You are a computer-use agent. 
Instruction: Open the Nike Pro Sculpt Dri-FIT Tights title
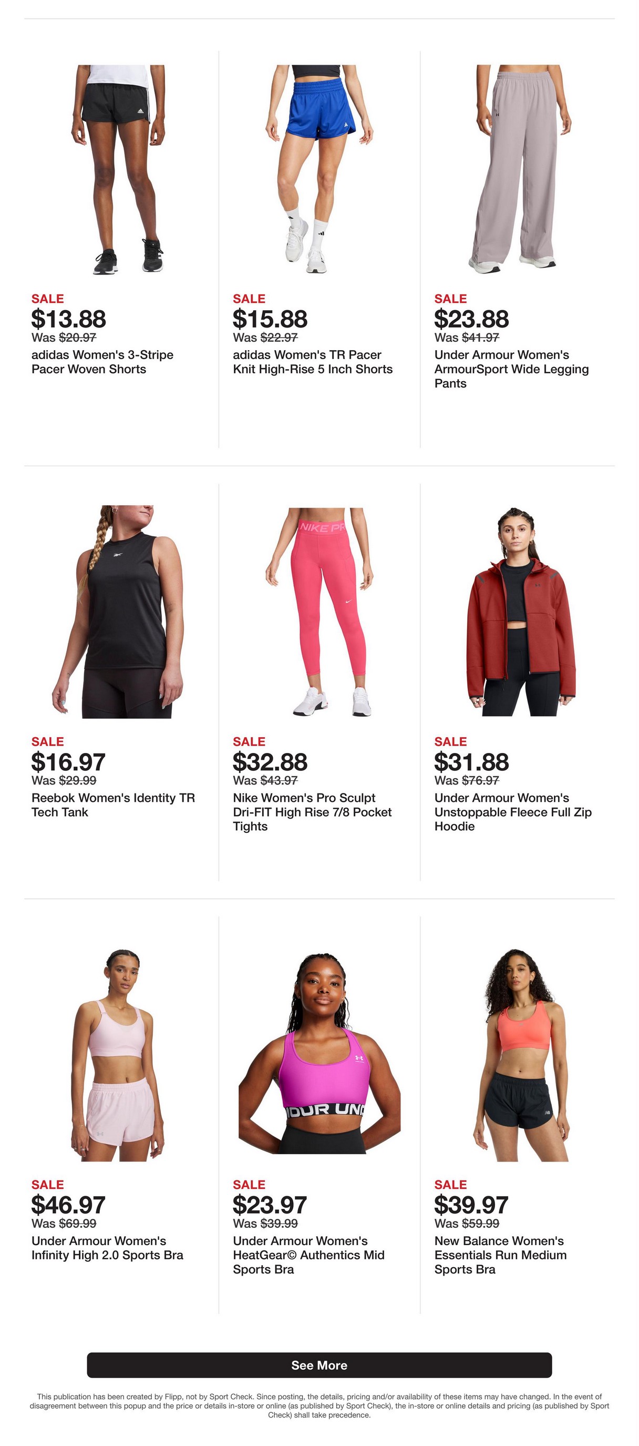pos(312,812)
